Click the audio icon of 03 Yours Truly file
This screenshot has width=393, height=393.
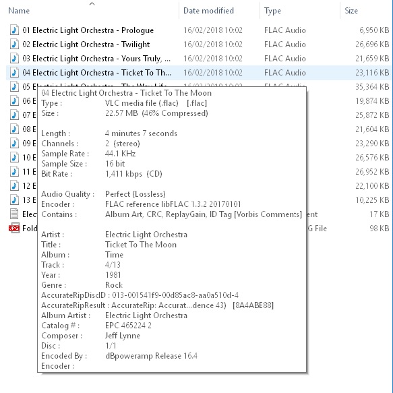[14, 59]
